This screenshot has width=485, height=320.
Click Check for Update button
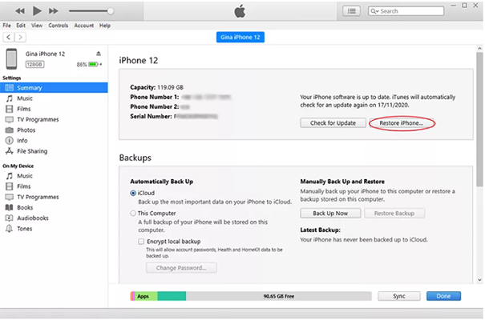pyautogui.click(x=333, y=122)
